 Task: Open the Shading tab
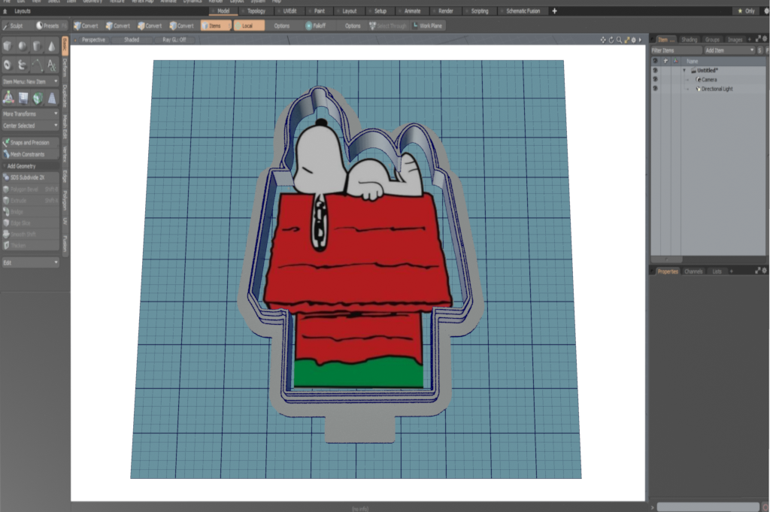click(x=689, y=39)
